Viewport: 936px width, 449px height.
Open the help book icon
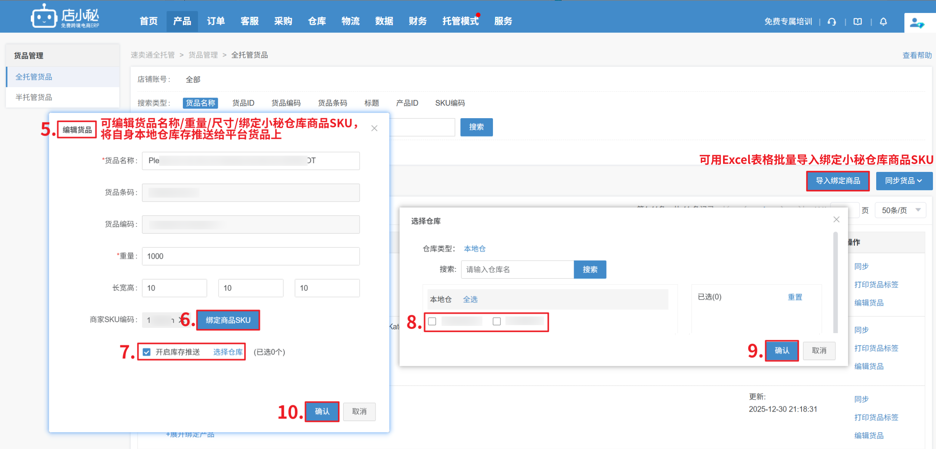[x=858, y=22]
